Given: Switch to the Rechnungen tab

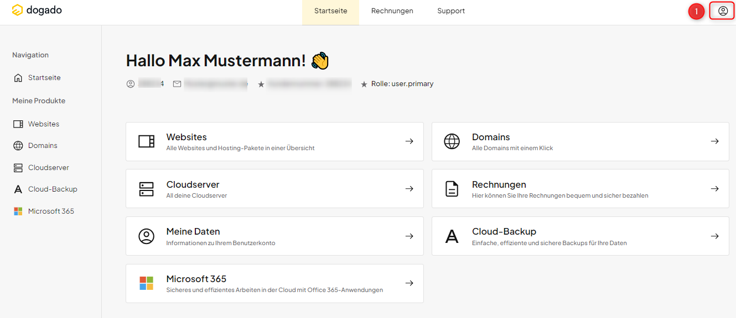Looking at the screenshot, I should coord(392,11).
